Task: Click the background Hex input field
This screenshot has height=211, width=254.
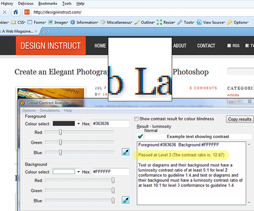Action: click(111, 172)
